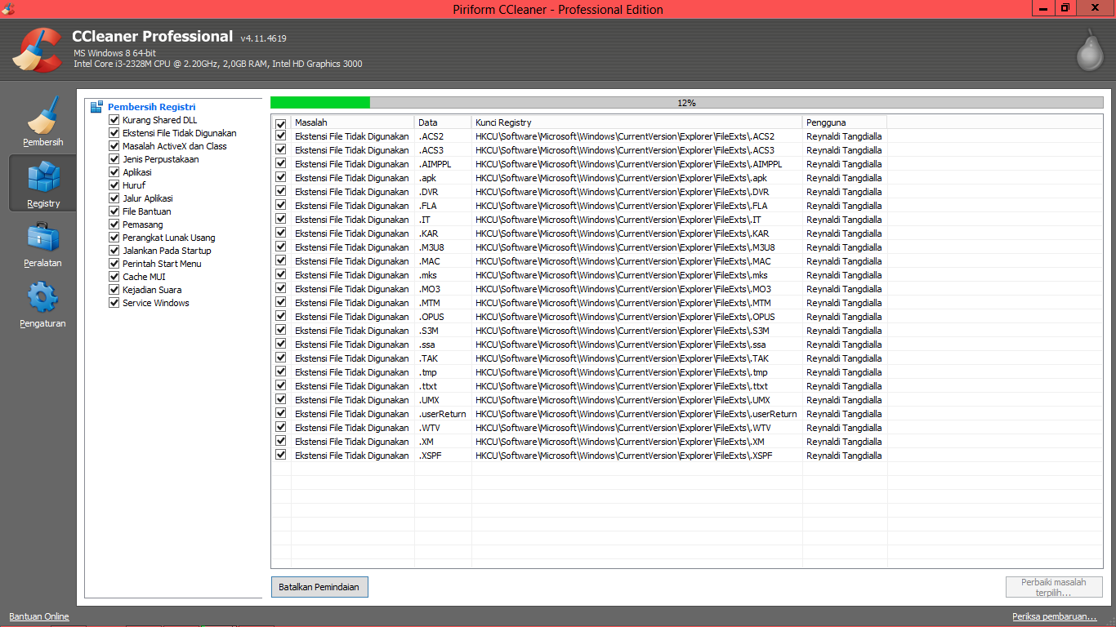This screenshot has width=1116, height=627.
Task: Click the v4.11.4619 version text
Action: [263, 38]
